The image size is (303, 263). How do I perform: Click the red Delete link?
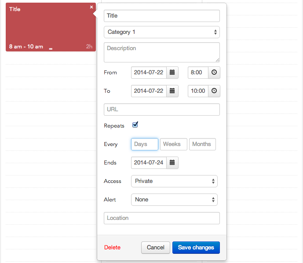(x=112, y=247)
